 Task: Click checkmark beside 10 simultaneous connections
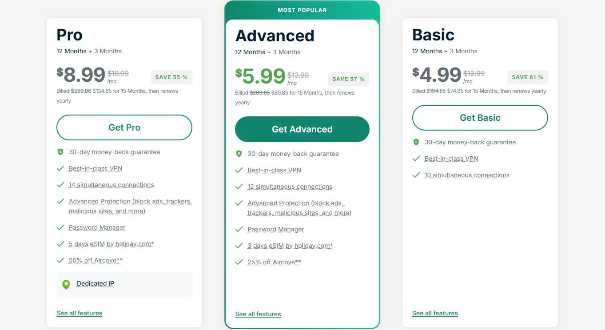416,175
